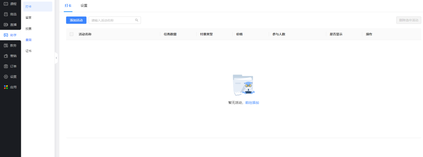This screenshot has width=423, height=157.
Task: Click the 删除选中活动 button
Action: [409, 20]
